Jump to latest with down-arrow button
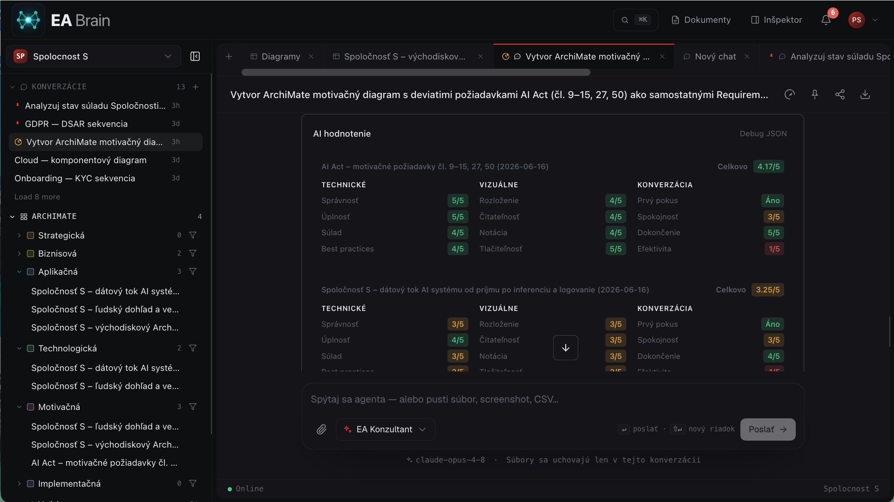The image size is (894, 502). pyautogui.click(x=566, y=348)
